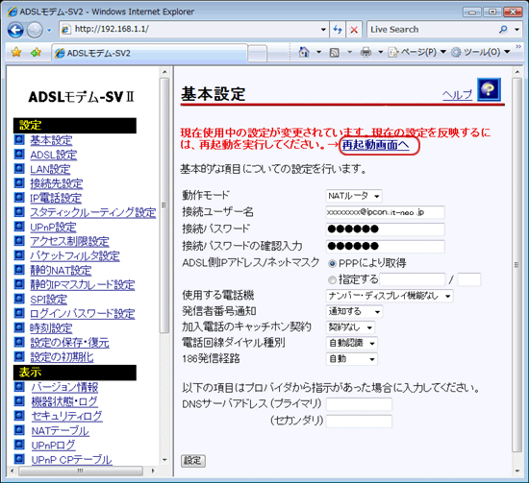Viewport: 529px width, 483px height.
Task: Click the 接続ユーザー名 input field
Action: click(386, 212)
